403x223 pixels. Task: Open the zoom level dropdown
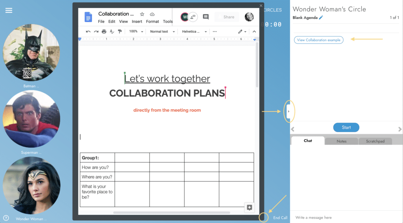point(136,31)
